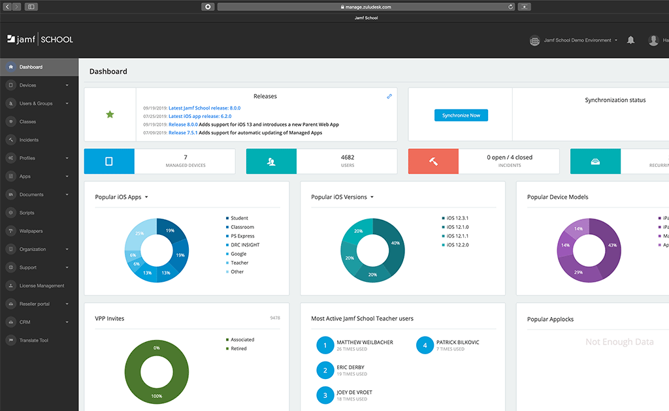
Task: Click the user profile avatar icon
Action: (x=653, y=40)
